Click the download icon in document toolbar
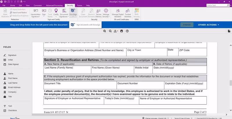The image size is (232, 119). pos(116,31)
